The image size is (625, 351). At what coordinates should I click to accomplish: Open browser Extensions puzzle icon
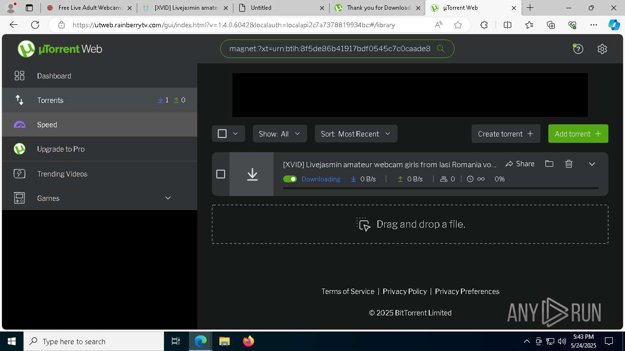click(x=484, y=25)
